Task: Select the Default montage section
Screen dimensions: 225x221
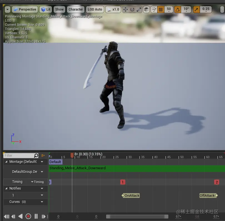Action: click(x=56, y=162)
